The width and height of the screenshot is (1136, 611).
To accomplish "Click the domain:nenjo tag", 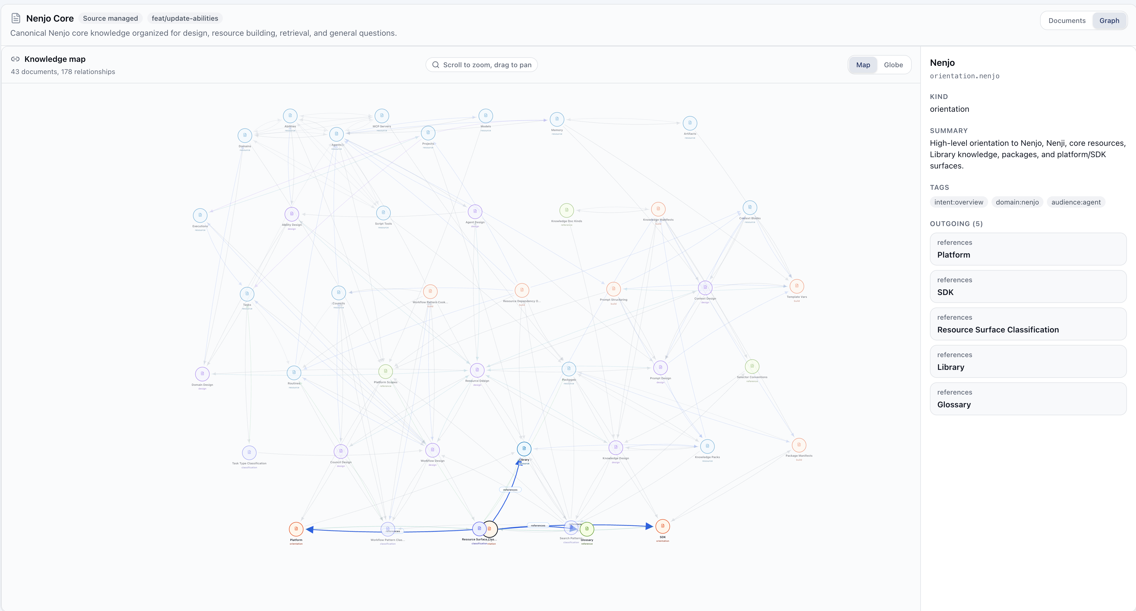I will [1017, 202].
